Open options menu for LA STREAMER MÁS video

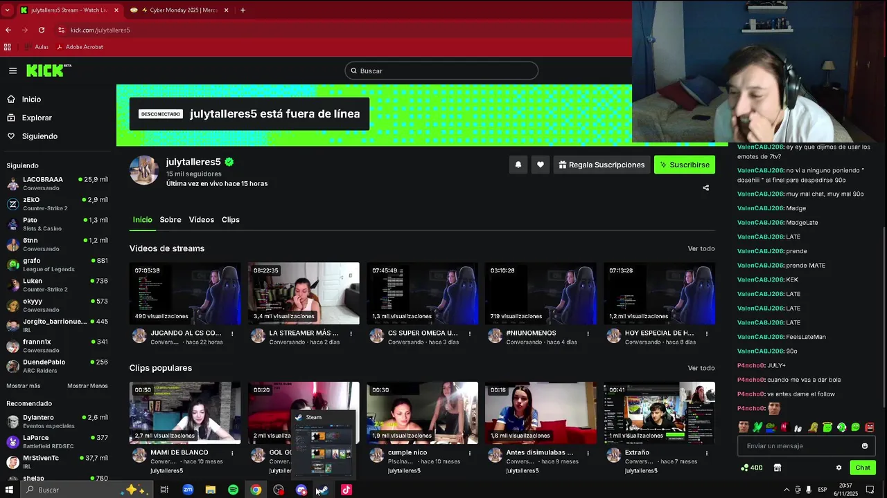coord(351,333)
